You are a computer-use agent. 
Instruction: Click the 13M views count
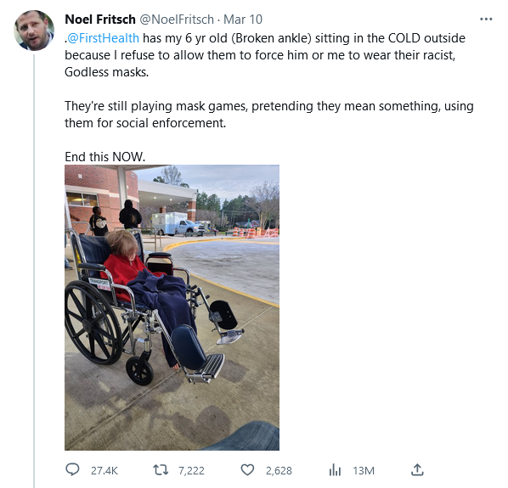[x=364, y=470]
